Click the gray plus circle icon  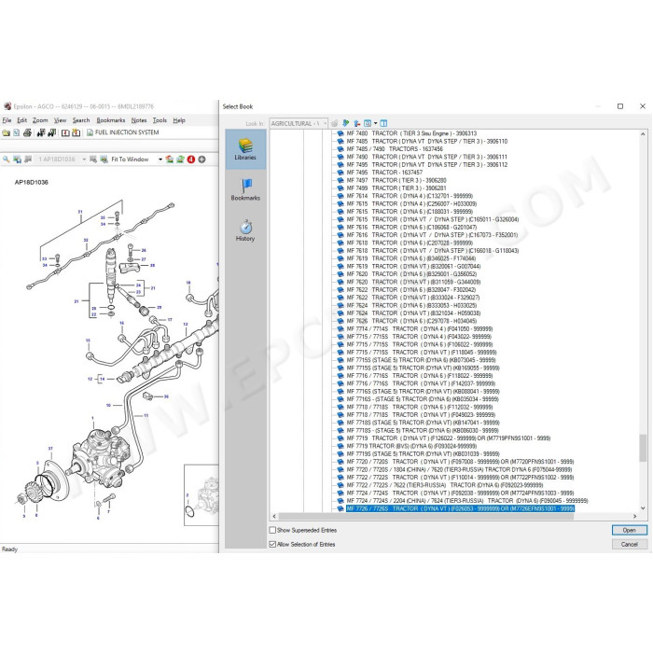202,160
